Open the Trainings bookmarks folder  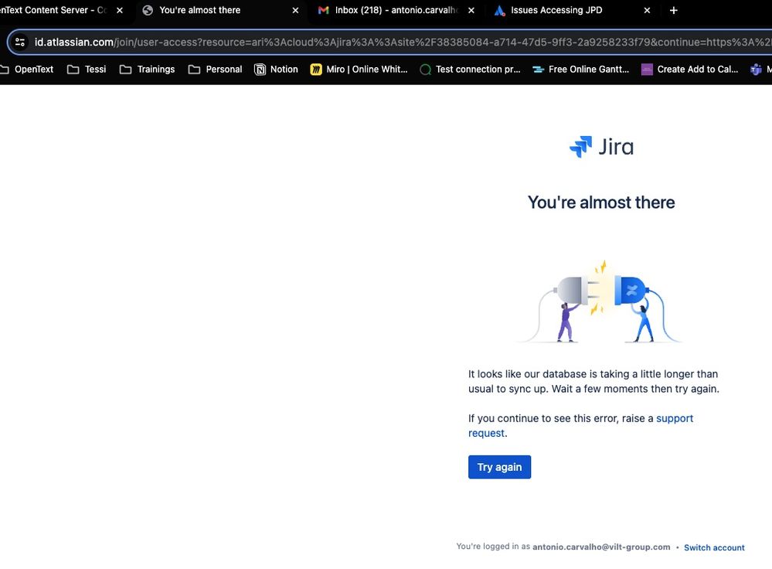147,70
